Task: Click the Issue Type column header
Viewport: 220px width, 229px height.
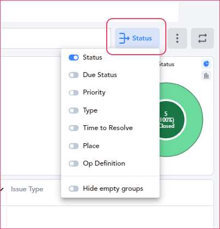Action: [x=27, y=189]
